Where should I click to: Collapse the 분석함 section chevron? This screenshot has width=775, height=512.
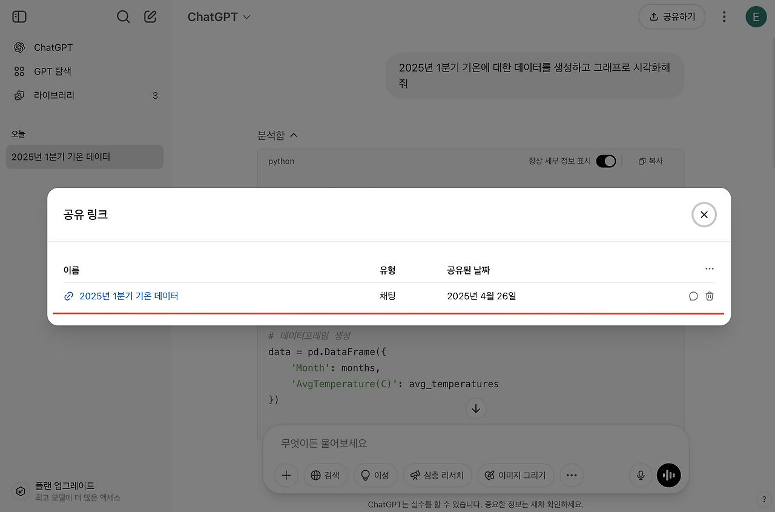(294, 135)
